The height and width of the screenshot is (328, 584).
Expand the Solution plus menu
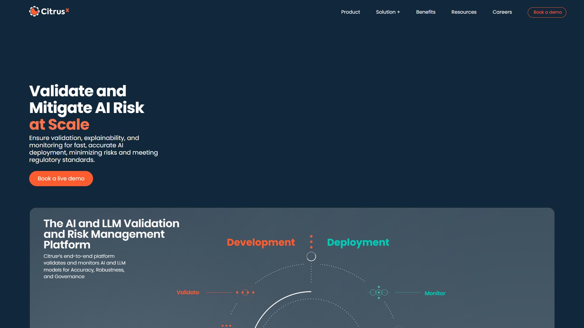tap(388, 12)
